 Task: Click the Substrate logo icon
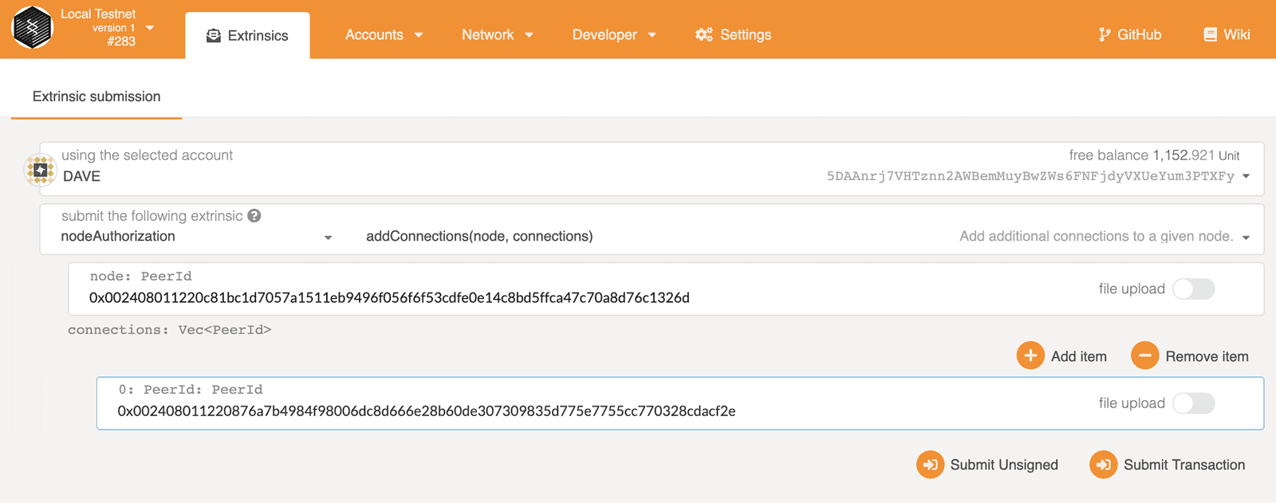pos(32,28)
